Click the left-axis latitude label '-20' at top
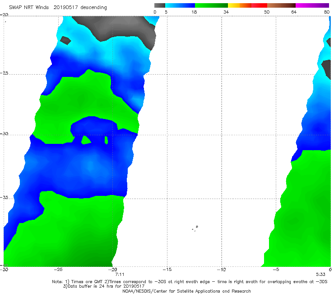 tap(4, 15)
